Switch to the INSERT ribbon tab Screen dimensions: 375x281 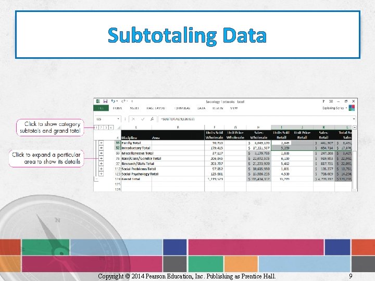click(x=134, y=108)
